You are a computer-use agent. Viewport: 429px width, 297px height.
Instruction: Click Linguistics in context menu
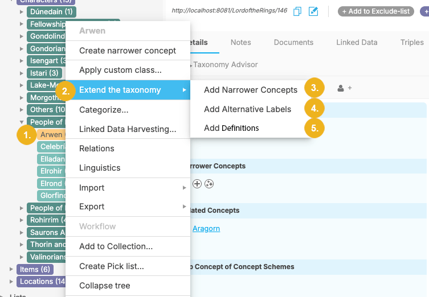128,168
